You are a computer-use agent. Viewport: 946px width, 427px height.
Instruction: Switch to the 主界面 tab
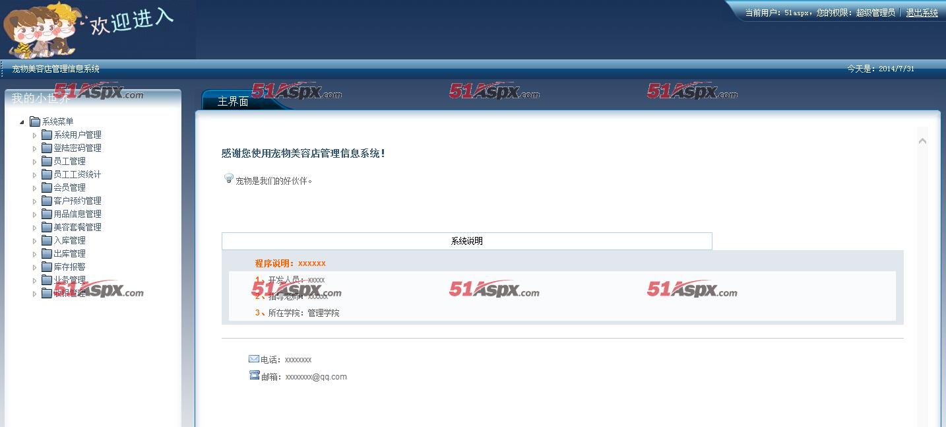tap(233, 102)
